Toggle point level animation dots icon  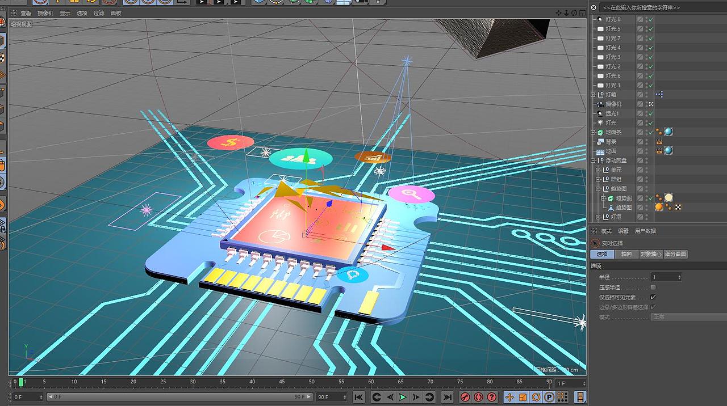[562, 397]
